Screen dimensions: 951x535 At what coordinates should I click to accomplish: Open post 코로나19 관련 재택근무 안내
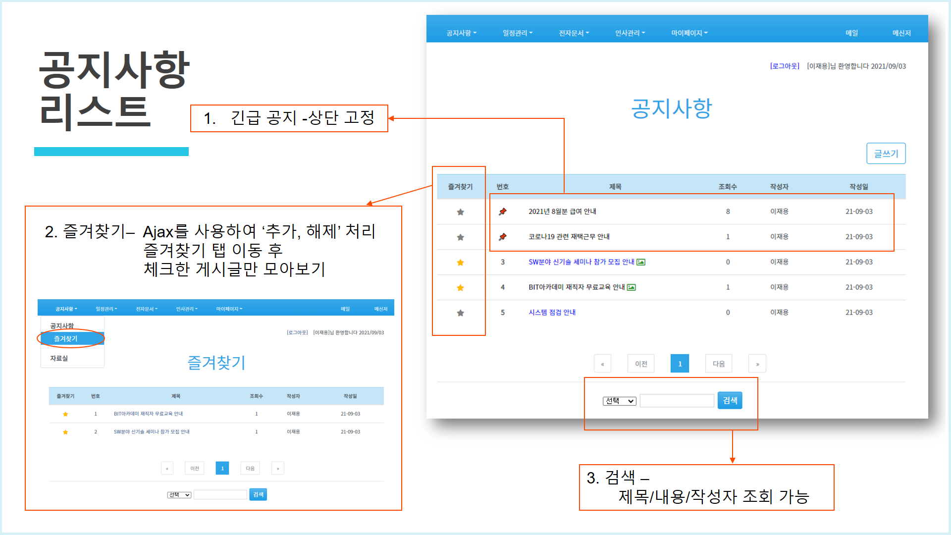tap(569, 237)
